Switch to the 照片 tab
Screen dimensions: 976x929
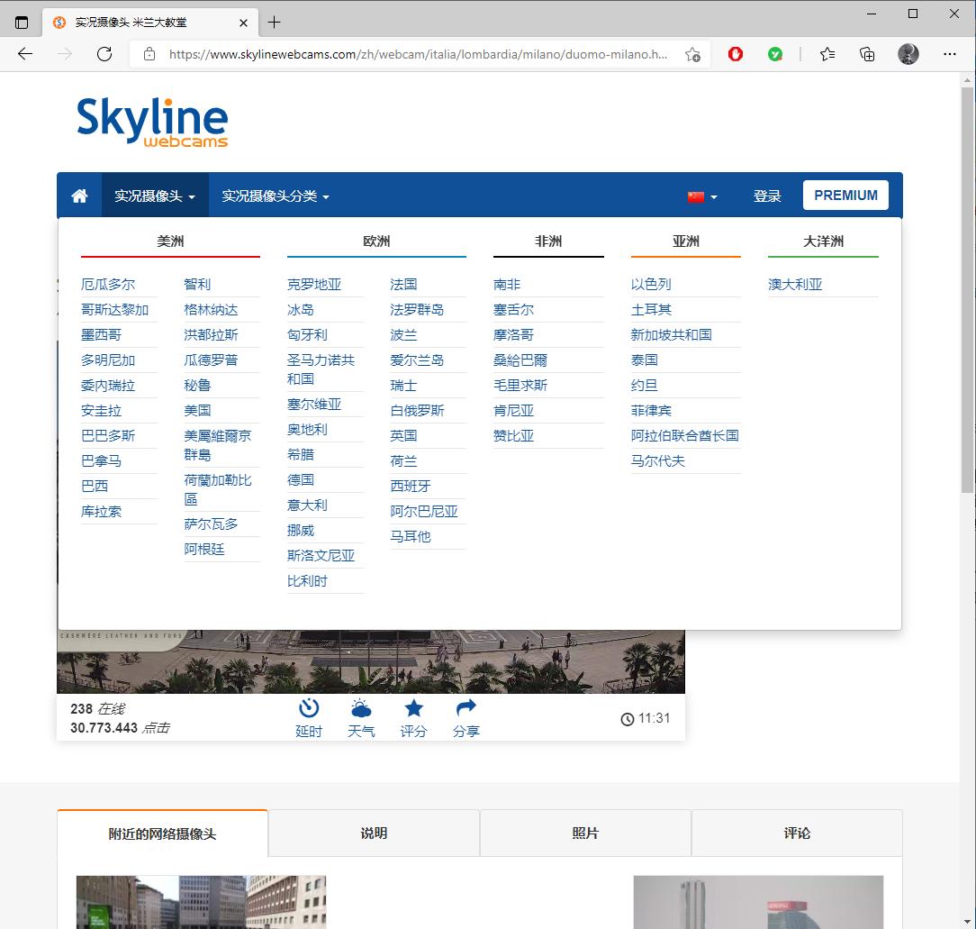pos(585,833)
